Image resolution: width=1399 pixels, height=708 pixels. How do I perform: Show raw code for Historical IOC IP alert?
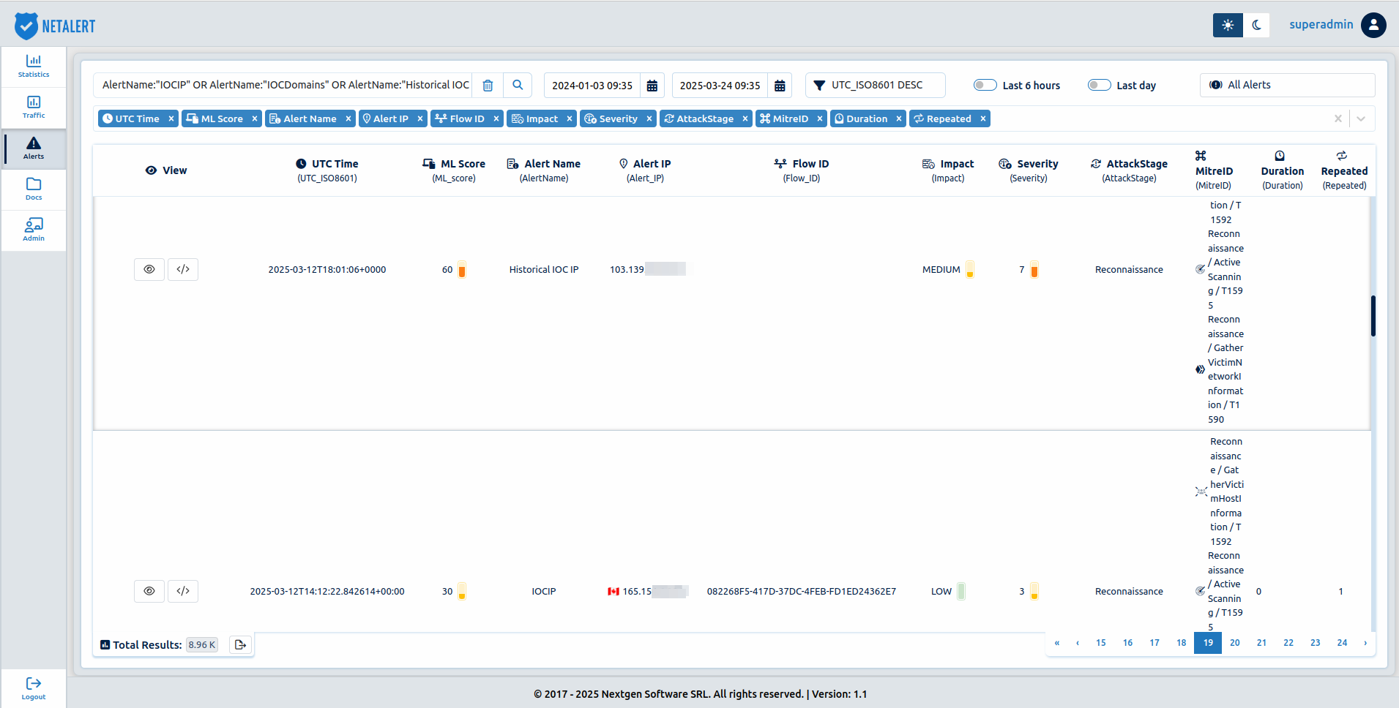click(x=183, y=269)
